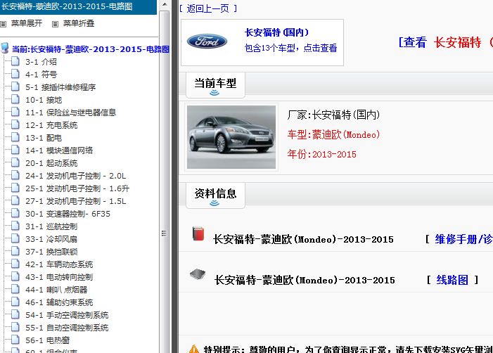Viewport: 493px width, 353px height.
Task: Open 长安福特 (国内) manufacturer link
Action: click(x=276, y=32)
